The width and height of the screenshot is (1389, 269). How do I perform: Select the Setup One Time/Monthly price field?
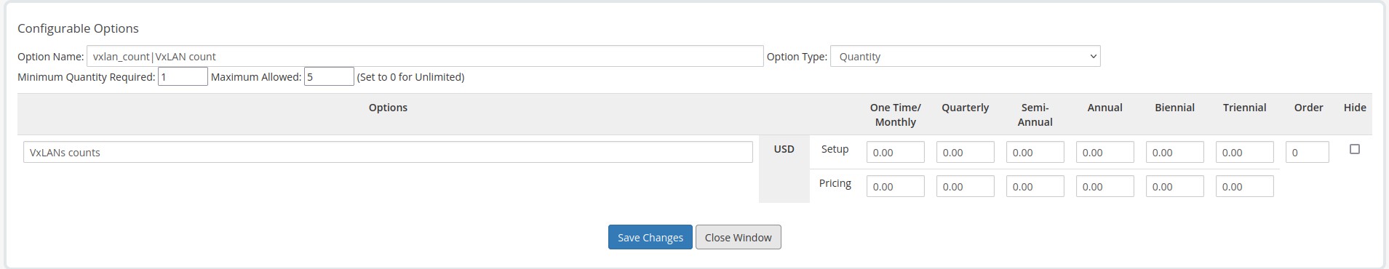(x=895, y=152)
